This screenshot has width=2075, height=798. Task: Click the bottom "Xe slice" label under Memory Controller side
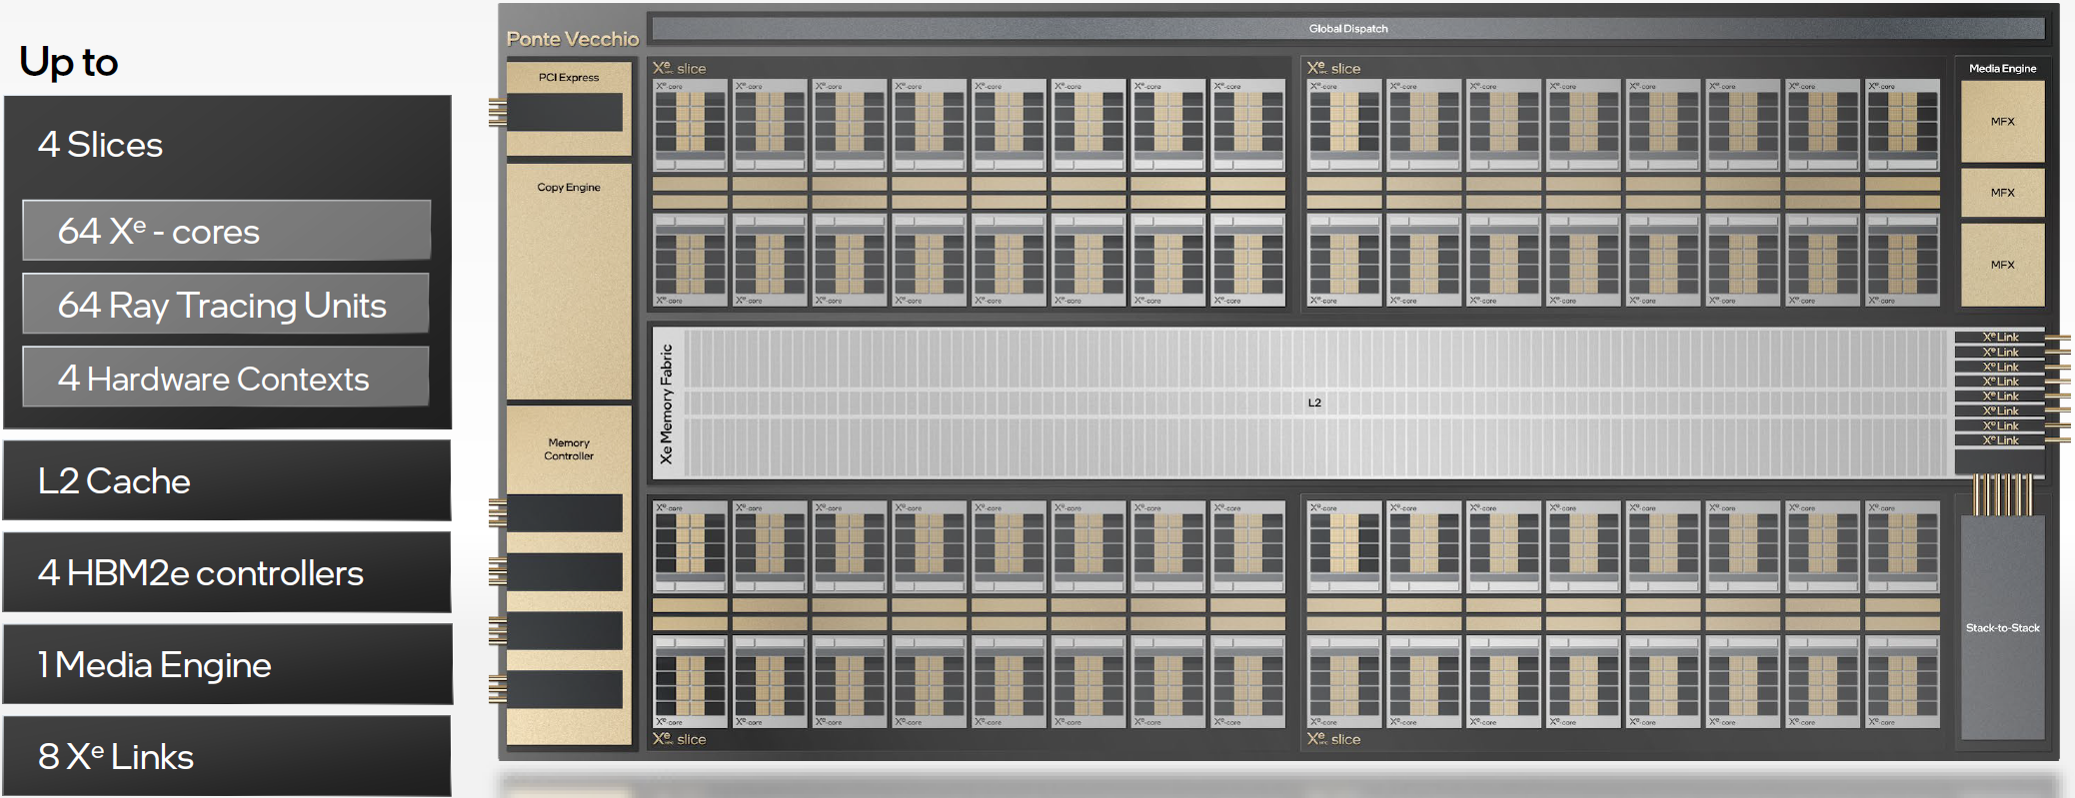(x=680, y=739)
